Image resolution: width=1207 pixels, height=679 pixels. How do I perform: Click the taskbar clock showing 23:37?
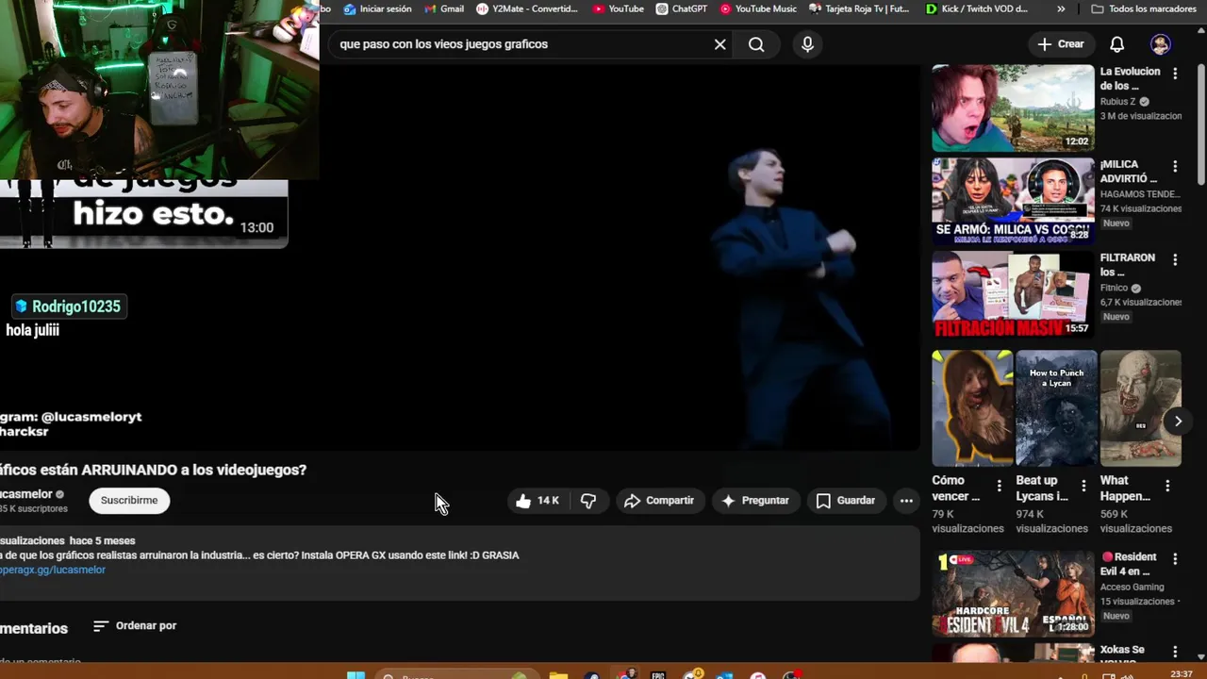1181,674
